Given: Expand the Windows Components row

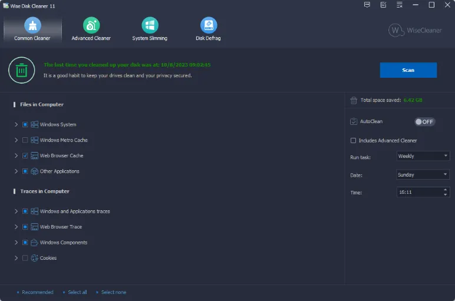Looking at the screenshot, I should click(x=16, y=243).
